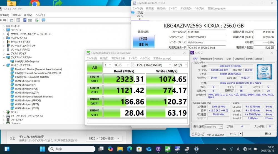
Task: Open Microsoft Store from the taskbar
Action: tap(139, 149)
